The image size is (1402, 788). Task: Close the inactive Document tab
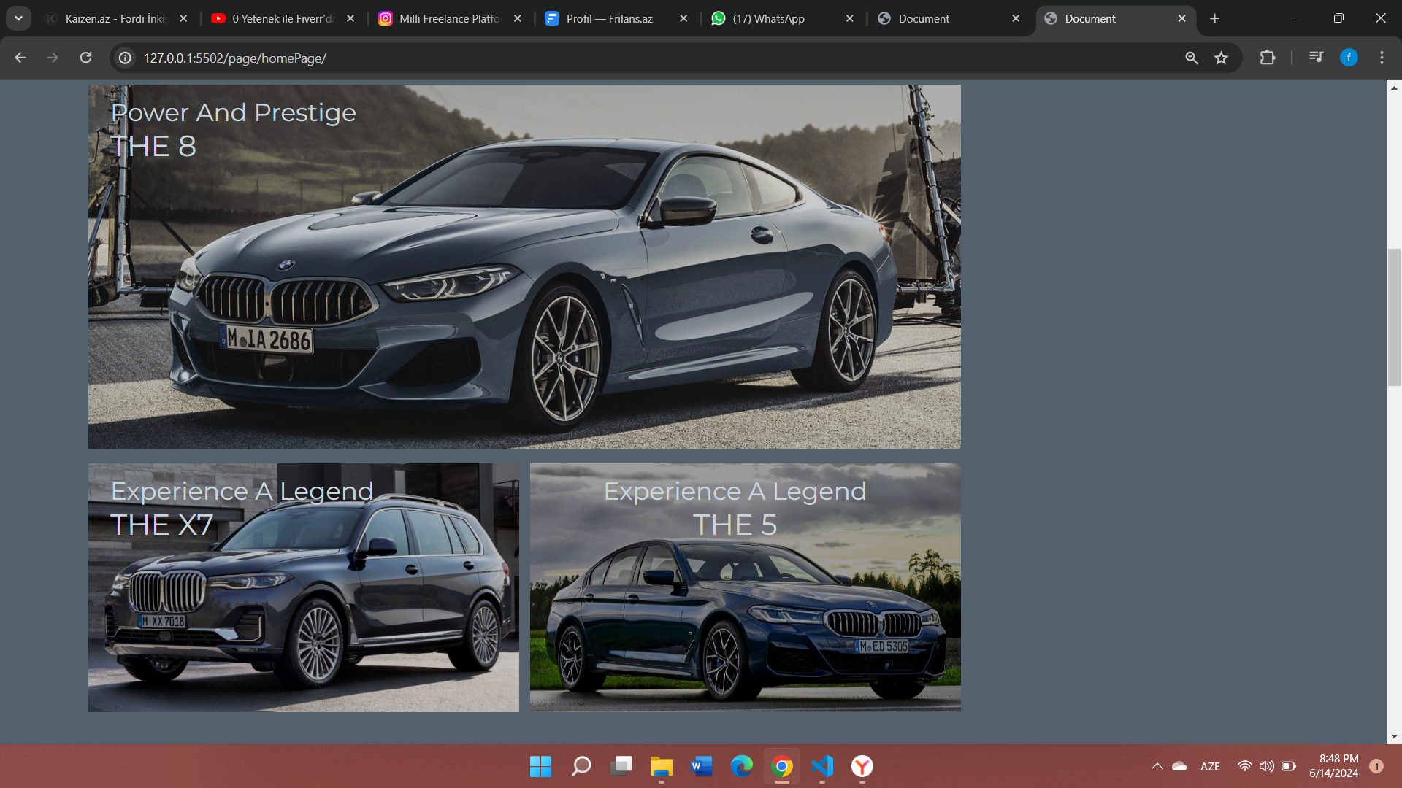pyautogui.click(x=1016, y=18)
